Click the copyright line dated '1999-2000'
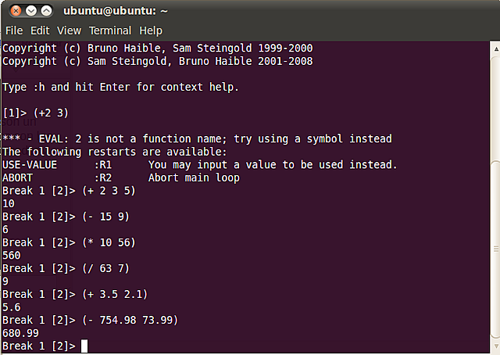The width and height of the screenshot is (500, 355). (x=158, y=48)
